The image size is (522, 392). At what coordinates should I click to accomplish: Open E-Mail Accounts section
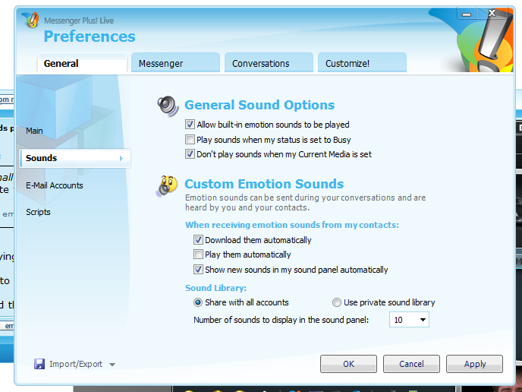pos(55,185)
